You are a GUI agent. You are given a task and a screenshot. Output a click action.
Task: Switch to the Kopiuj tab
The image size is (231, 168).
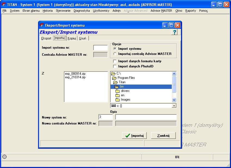[x=72, y=38]
